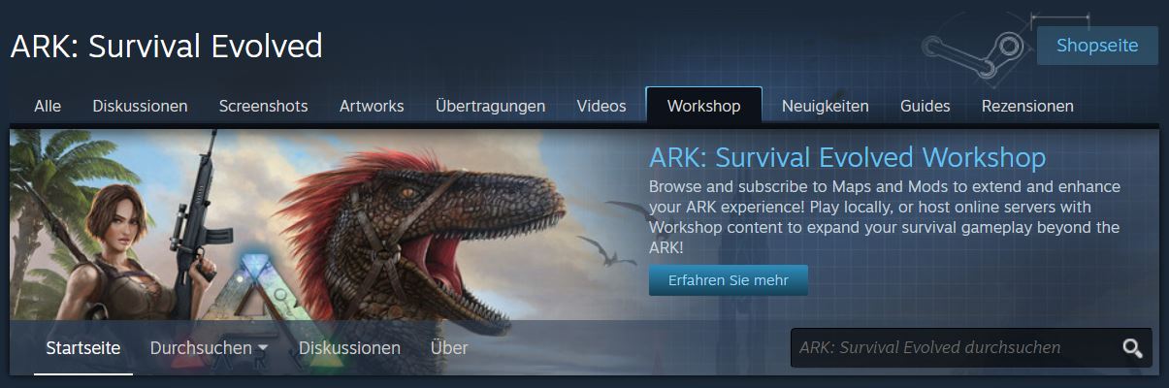
Task: Go to the Screenshots tab
Action: coord(263,106)
